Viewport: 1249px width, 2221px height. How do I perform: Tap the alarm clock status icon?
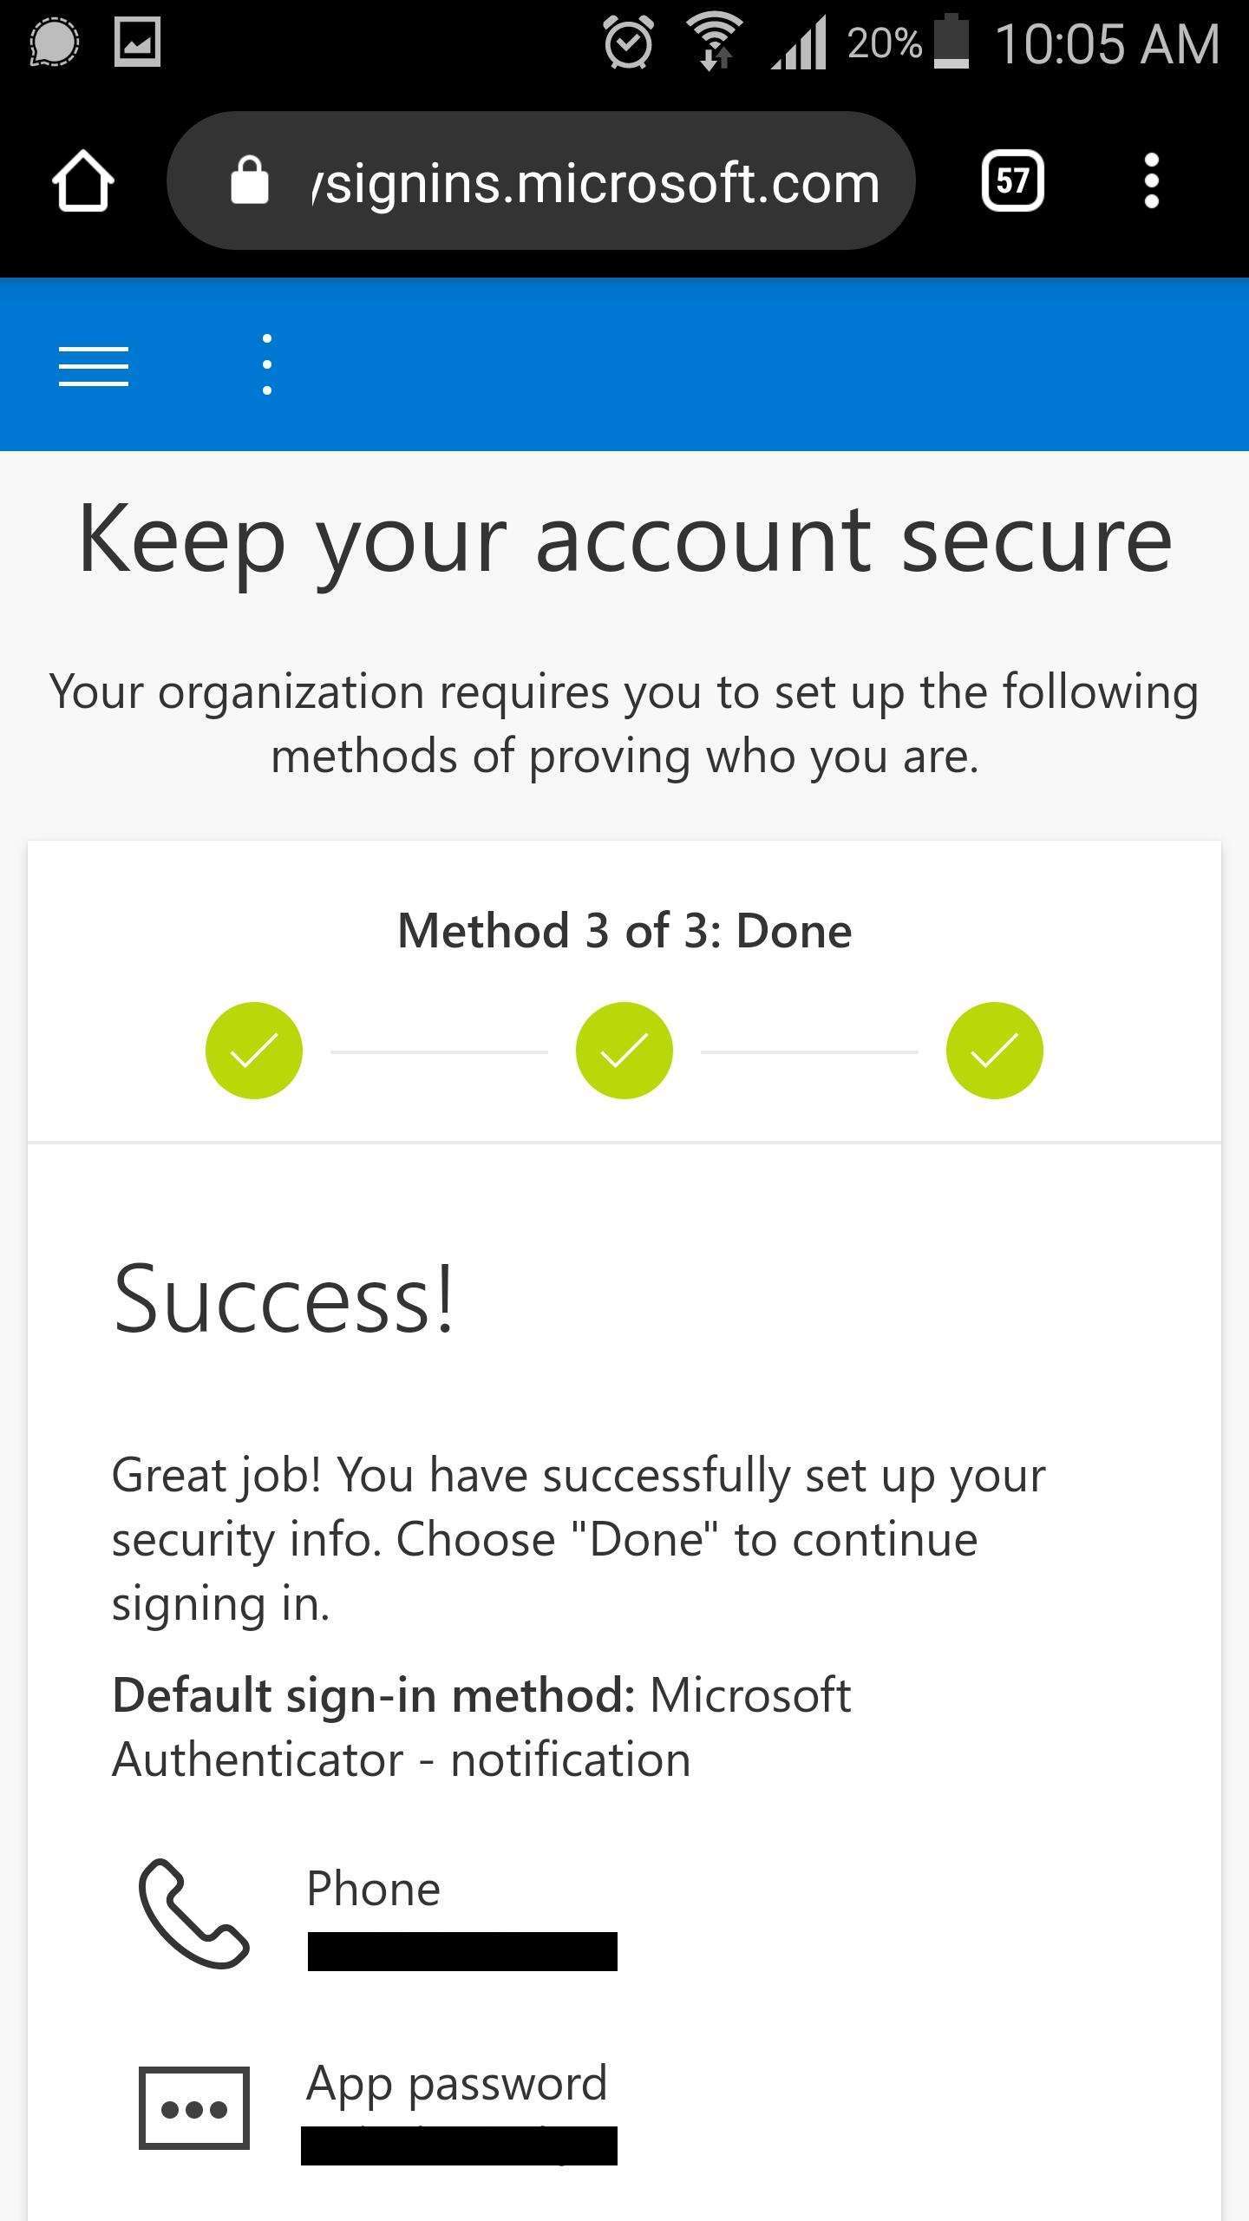[628, 42]
